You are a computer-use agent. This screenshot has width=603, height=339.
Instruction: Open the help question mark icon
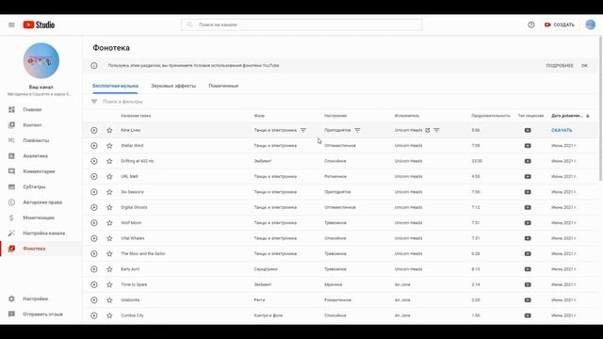click(x=531, y=24)
